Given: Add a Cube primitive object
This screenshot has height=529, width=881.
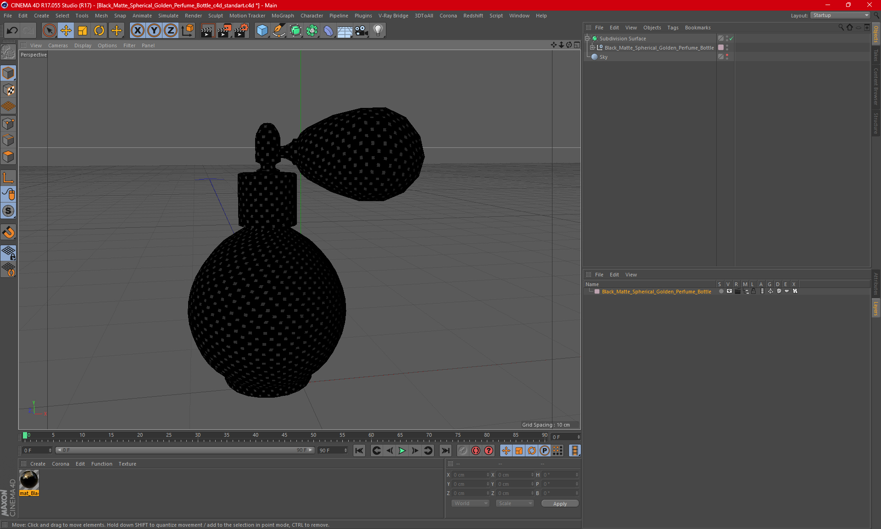Looking at the screenshot, I should pyautogui.click(x=262, y=31).
